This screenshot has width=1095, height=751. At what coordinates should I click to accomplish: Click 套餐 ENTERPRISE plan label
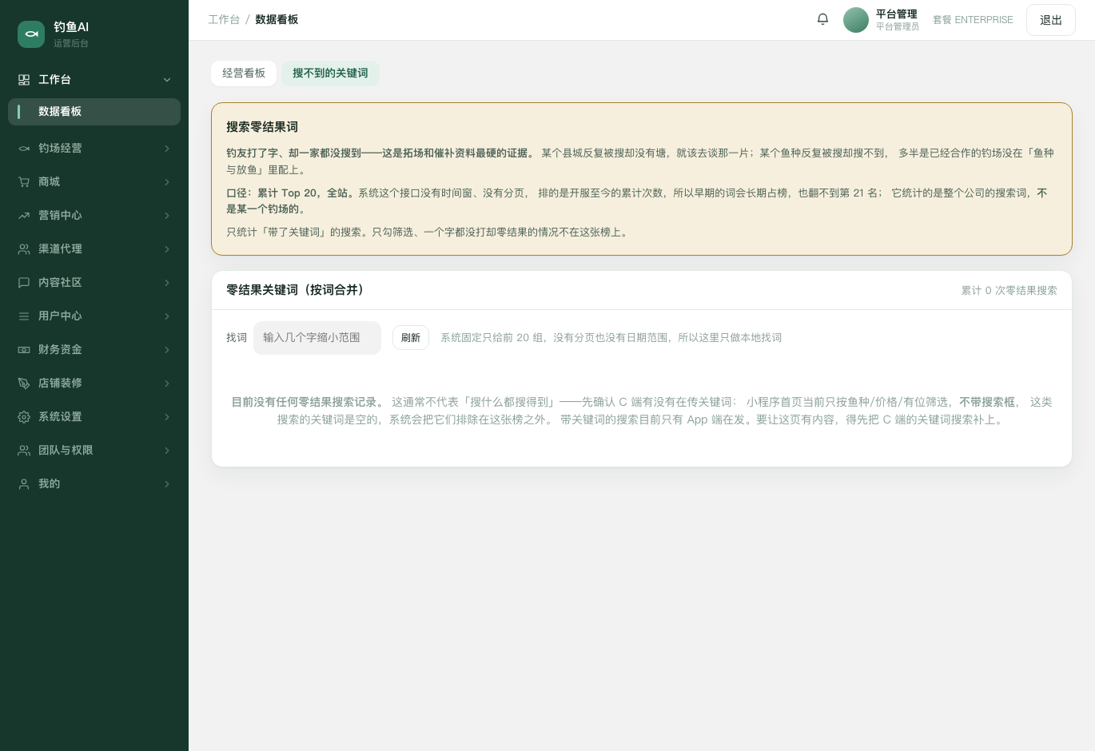973,20
